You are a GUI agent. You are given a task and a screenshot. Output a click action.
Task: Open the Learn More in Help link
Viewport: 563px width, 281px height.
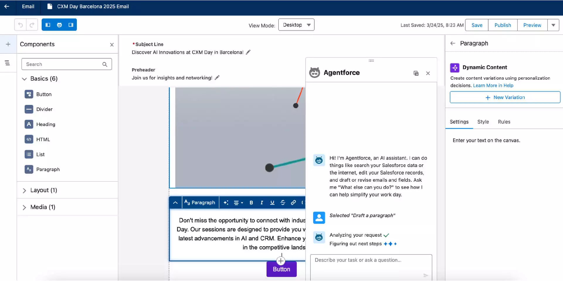point(493,86)
